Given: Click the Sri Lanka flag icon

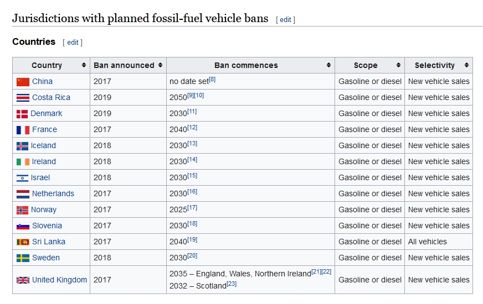Looking at the screenshot, I should (23, 242).
